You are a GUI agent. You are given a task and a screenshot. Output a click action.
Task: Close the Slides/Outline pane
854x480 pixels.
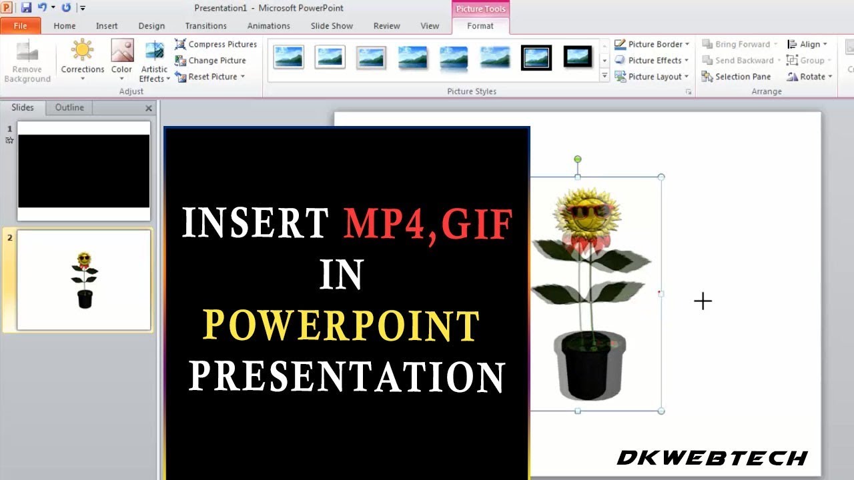click(x=149, y=108)
